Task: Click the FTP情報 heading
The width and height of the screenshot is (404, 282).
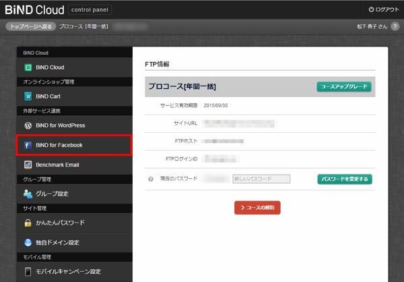Action: pyautogui.click(x=157, y=64)
